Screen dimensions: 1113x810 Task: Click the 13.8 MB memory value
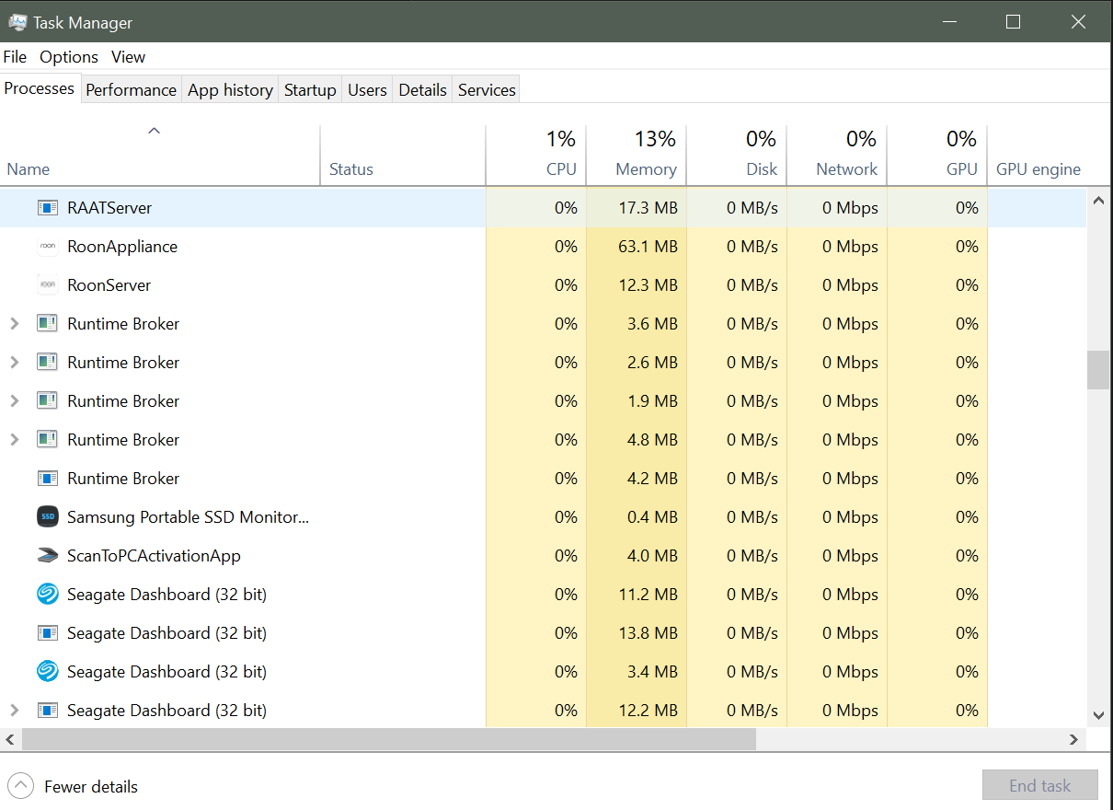tap(648, 633)
